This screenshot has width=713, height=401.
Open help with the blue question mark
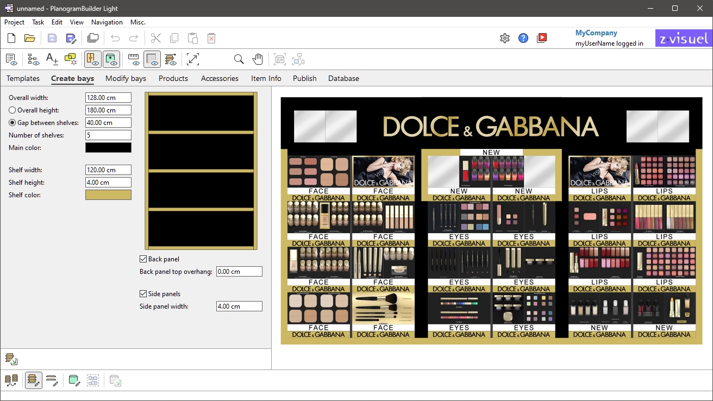click(523, 38)
